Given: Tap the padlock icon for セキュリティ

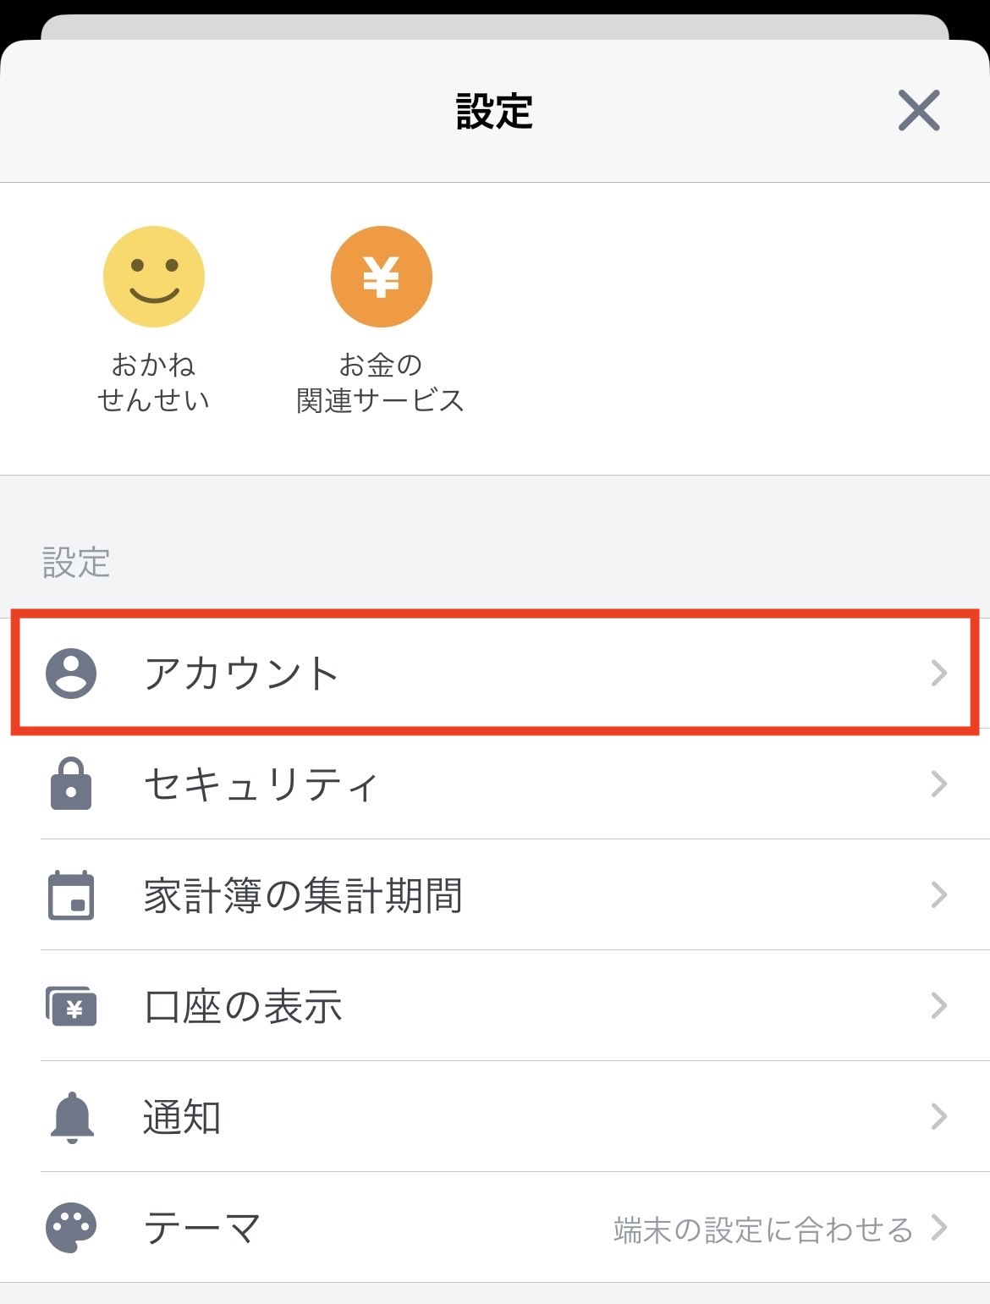Looking at the screenshot, I should click(x=71, y=784).
